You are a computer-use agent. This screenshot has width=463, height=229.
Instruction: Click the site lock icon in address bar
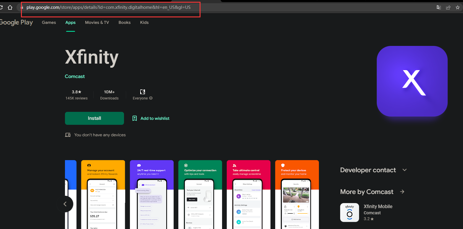(x=22, y=8)
